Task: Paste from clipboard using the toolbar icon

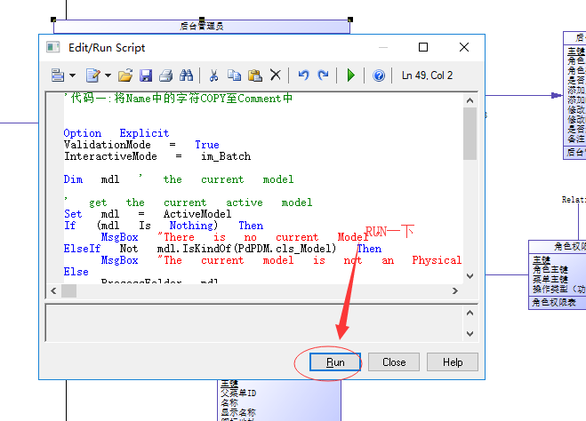Action: [254, 76]
